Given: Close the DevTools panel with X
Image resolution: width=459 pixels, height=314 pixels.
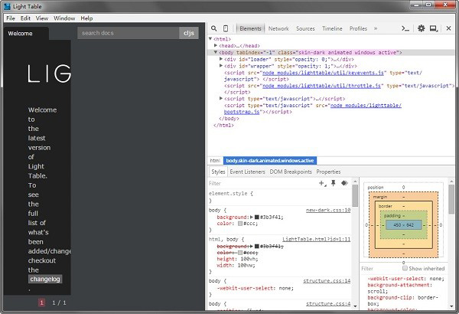Looking at the screenshot, I should 448,28.
